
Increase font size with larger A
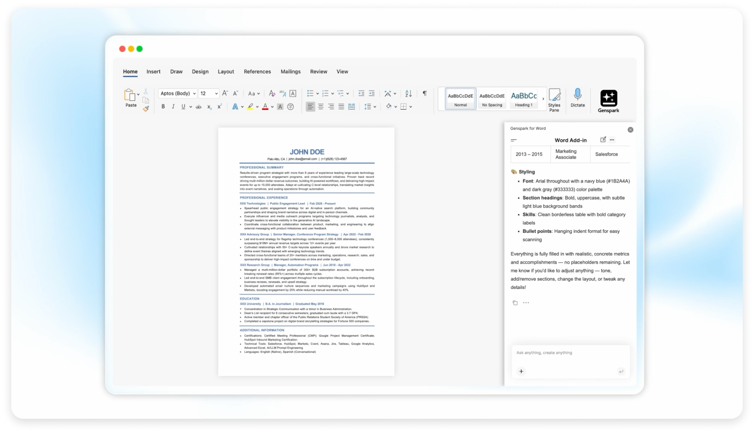point(225,93)
